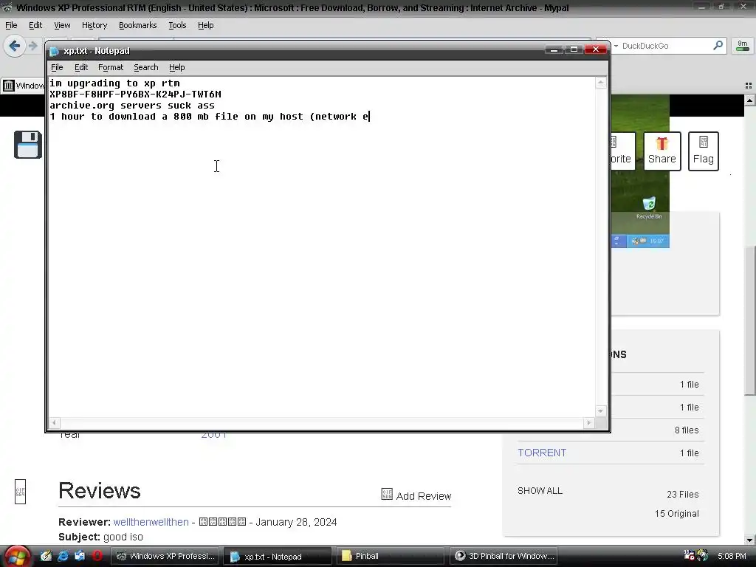
Task: Click the notepad-pencil quick launch icon
Action: [x=47, y=556]
